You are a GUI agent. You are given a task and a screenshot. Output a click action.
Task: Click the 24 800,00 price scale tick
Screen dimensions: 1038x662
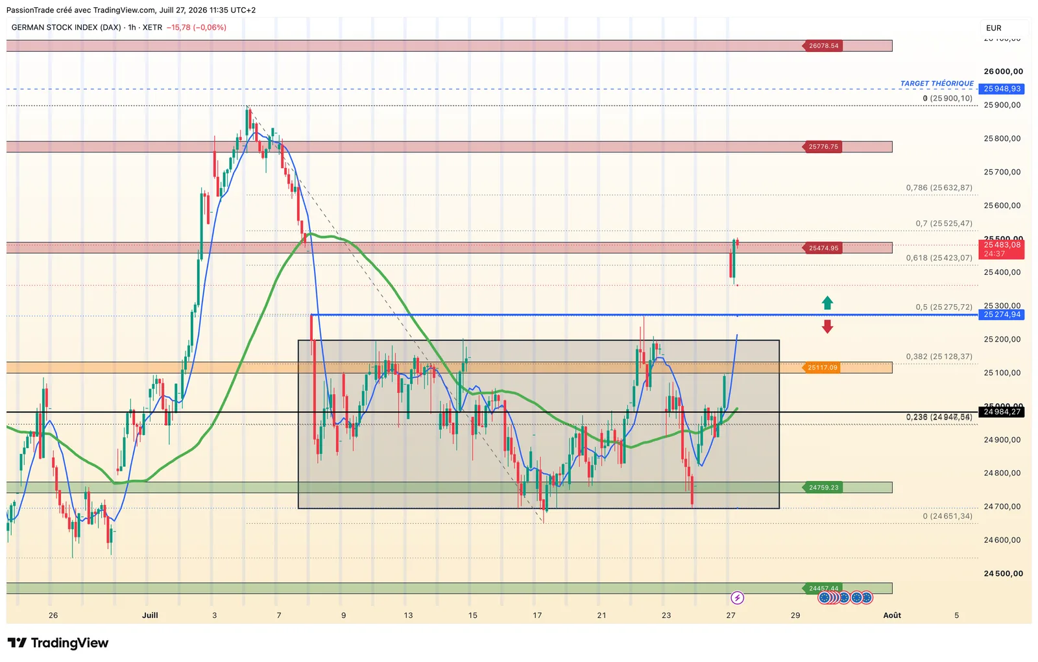[1002, 473]
